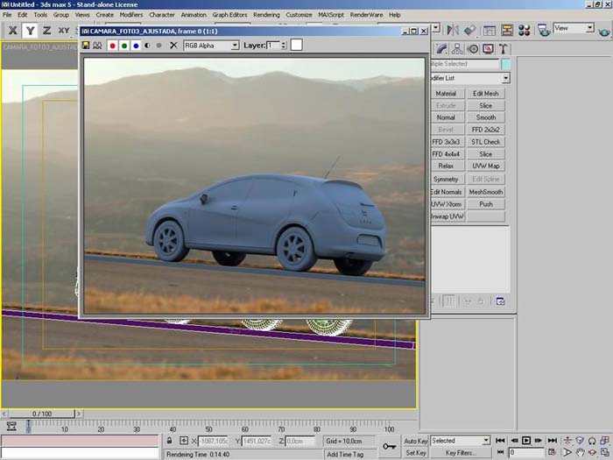Screen dimensions: 613x460
Task: Click the UVW Map modifier button
Action: coord(485,166)
